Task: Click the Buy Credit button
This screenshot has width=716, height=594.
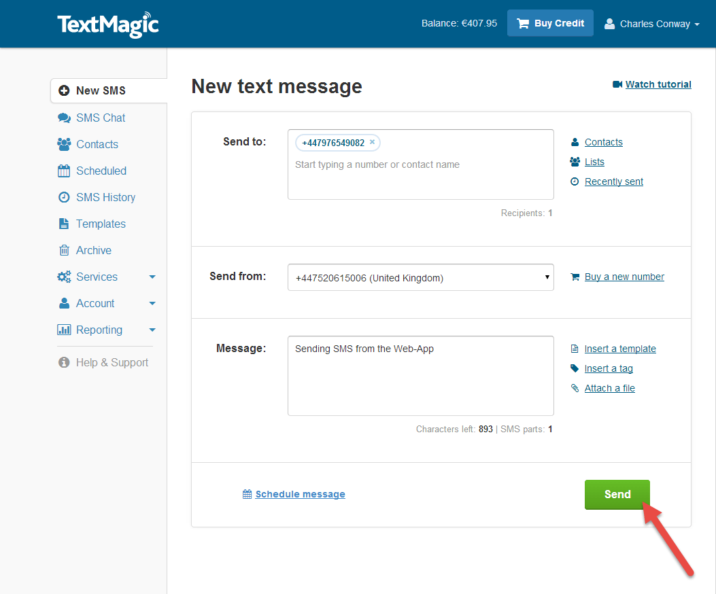Action: pyautogui.click(x=550, y=23)
